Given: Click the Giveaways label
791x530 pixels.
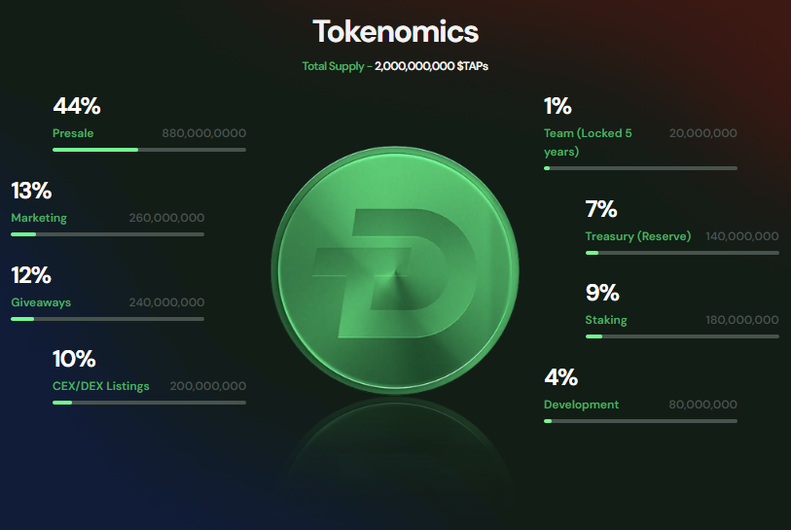Looking at the screenshot, I should pyautogui.click(x=41, y=302).
